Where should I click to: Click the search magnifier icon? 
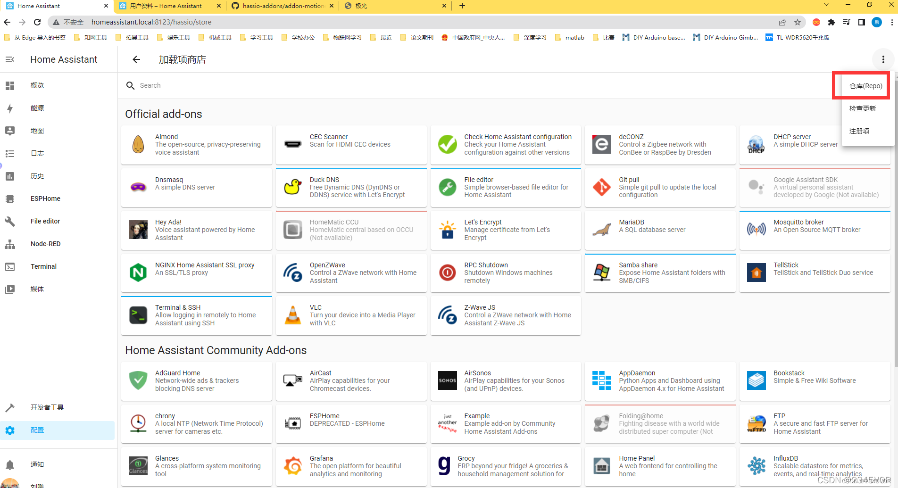click(x=131, y=85)
